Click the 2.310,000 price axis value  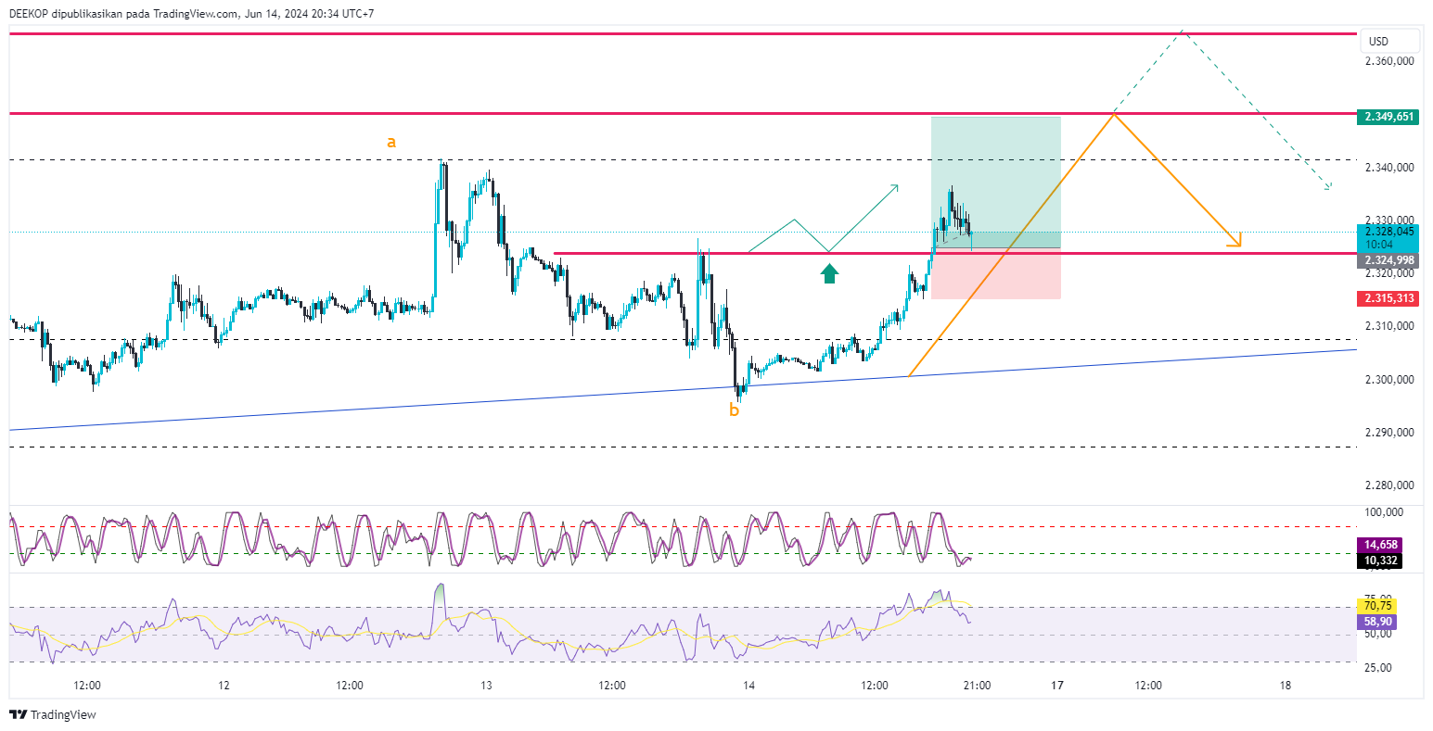point(1388,326)
